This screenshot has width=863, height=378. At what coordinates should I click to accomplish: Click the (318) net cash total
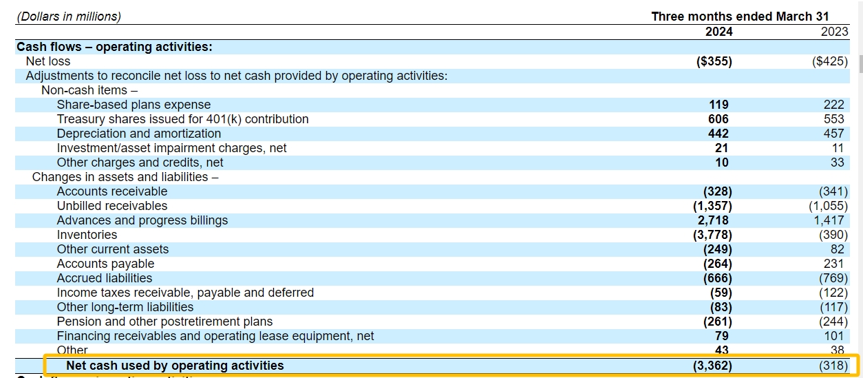pos(833,366)
